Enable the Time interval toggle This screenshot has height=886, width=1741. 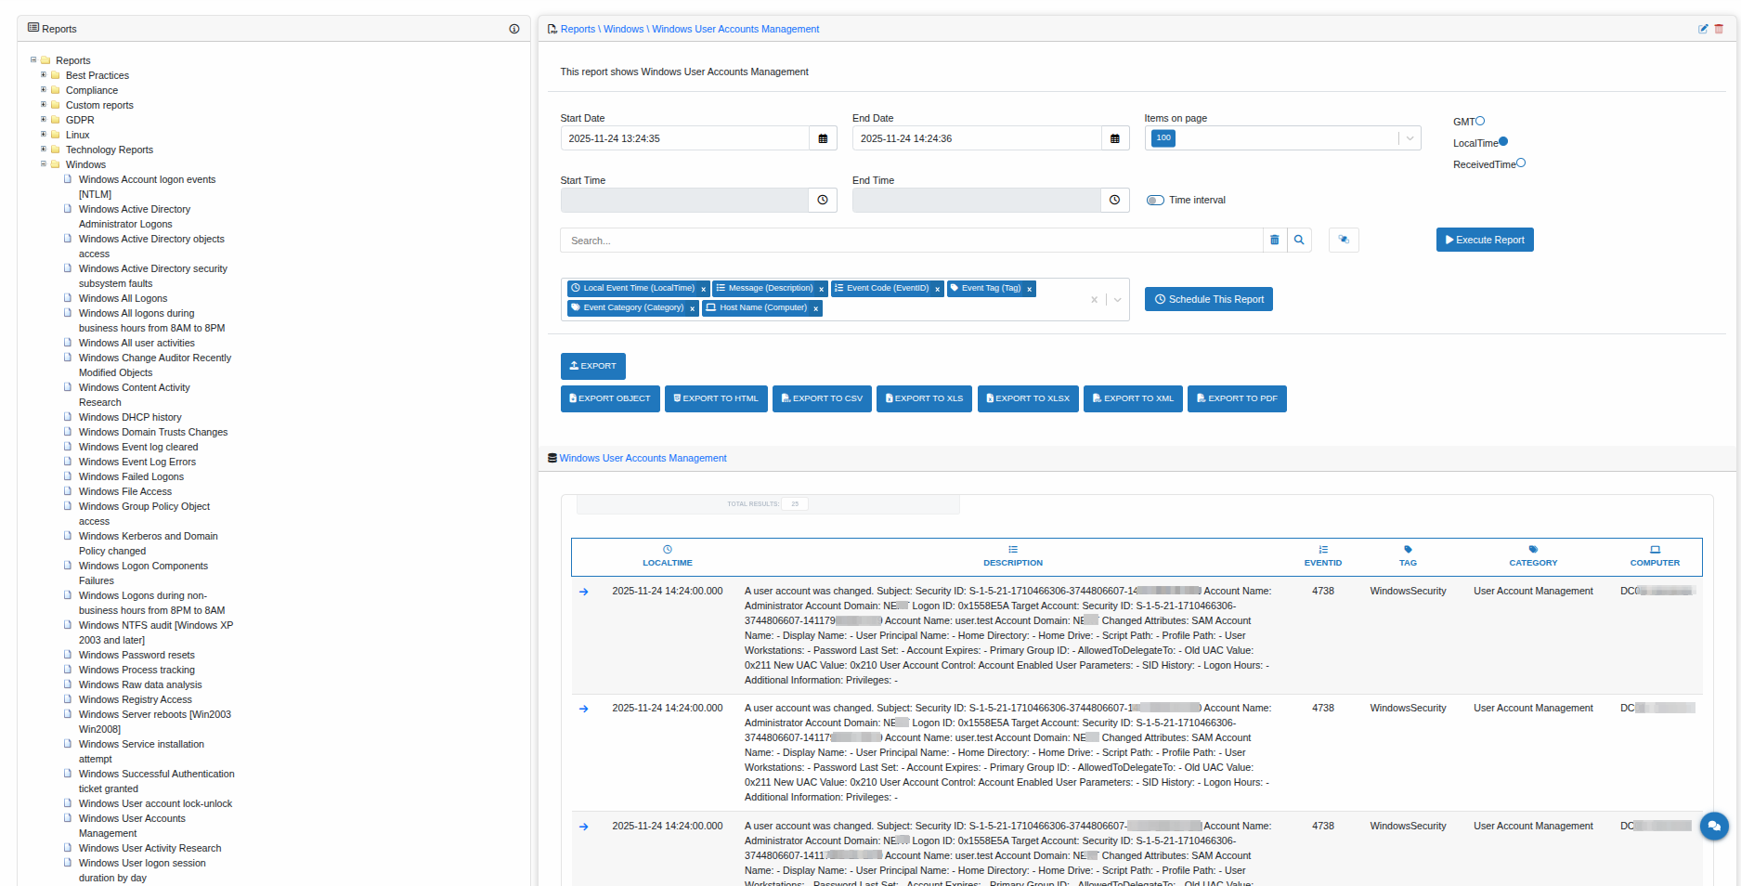pos(1155,200)
